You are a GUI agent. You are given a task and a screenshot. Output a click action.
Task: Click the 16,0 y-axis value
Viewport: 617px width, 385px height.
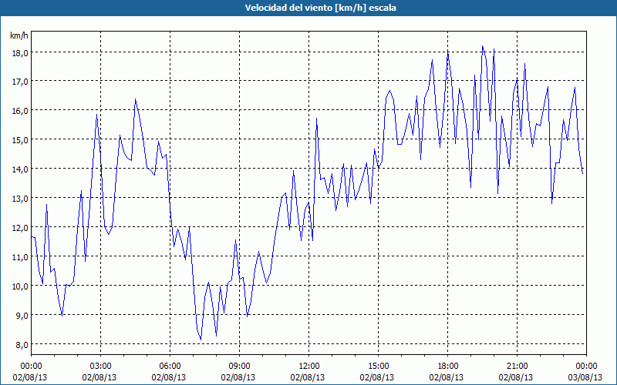(20, 111)
